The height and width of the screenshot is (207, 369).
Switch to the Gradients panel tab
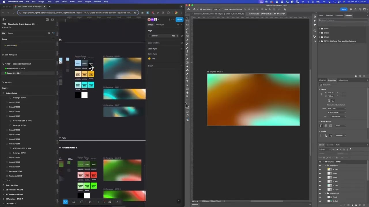pyautogui.click(x=339, y=16)
